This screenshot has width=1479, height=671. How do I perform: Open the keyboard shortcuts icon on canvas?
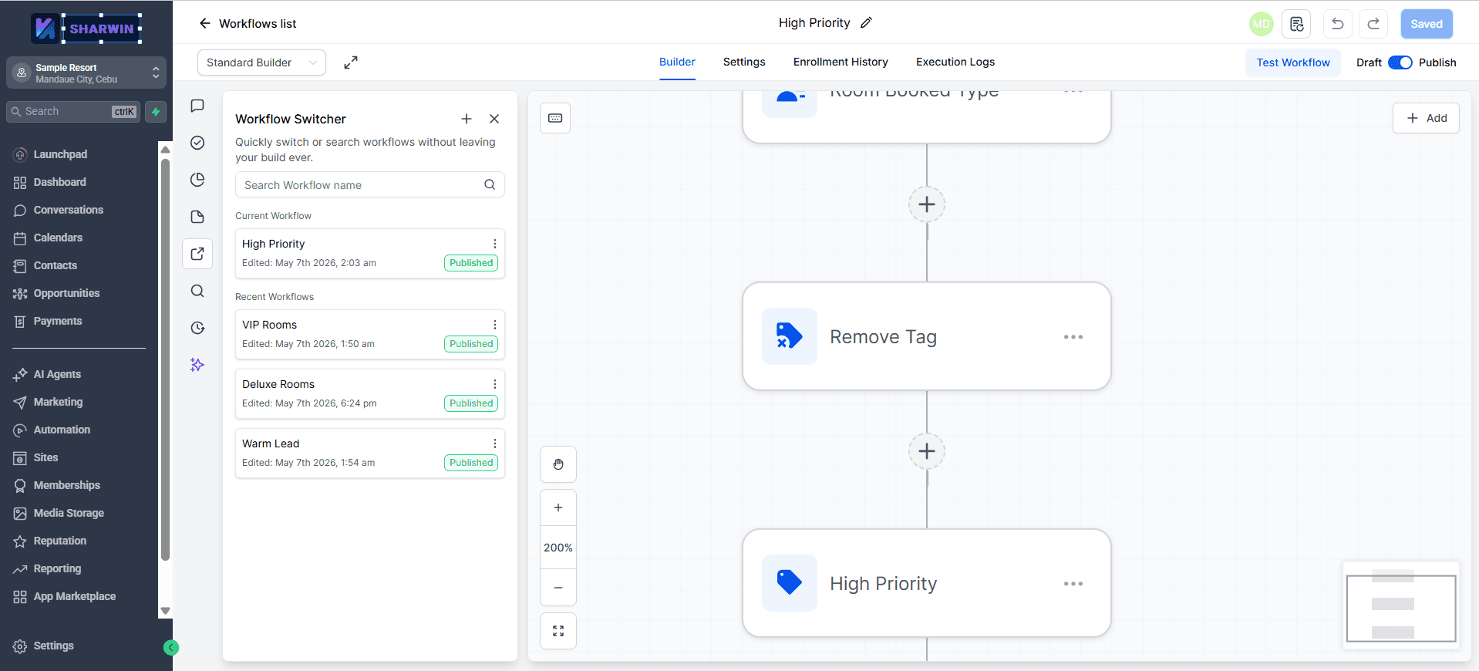(x=555, y=118)
